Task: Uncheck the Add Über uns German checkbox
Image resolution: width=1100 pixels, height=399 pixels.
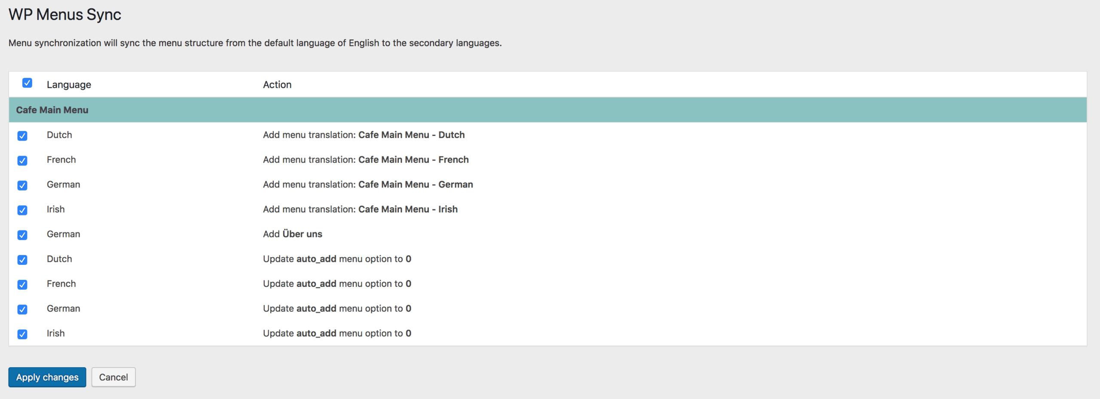Action: click(22, 235)
